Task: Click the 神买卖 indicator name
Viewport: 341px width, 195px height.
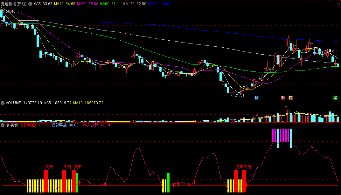Action: tap(12, 125)
